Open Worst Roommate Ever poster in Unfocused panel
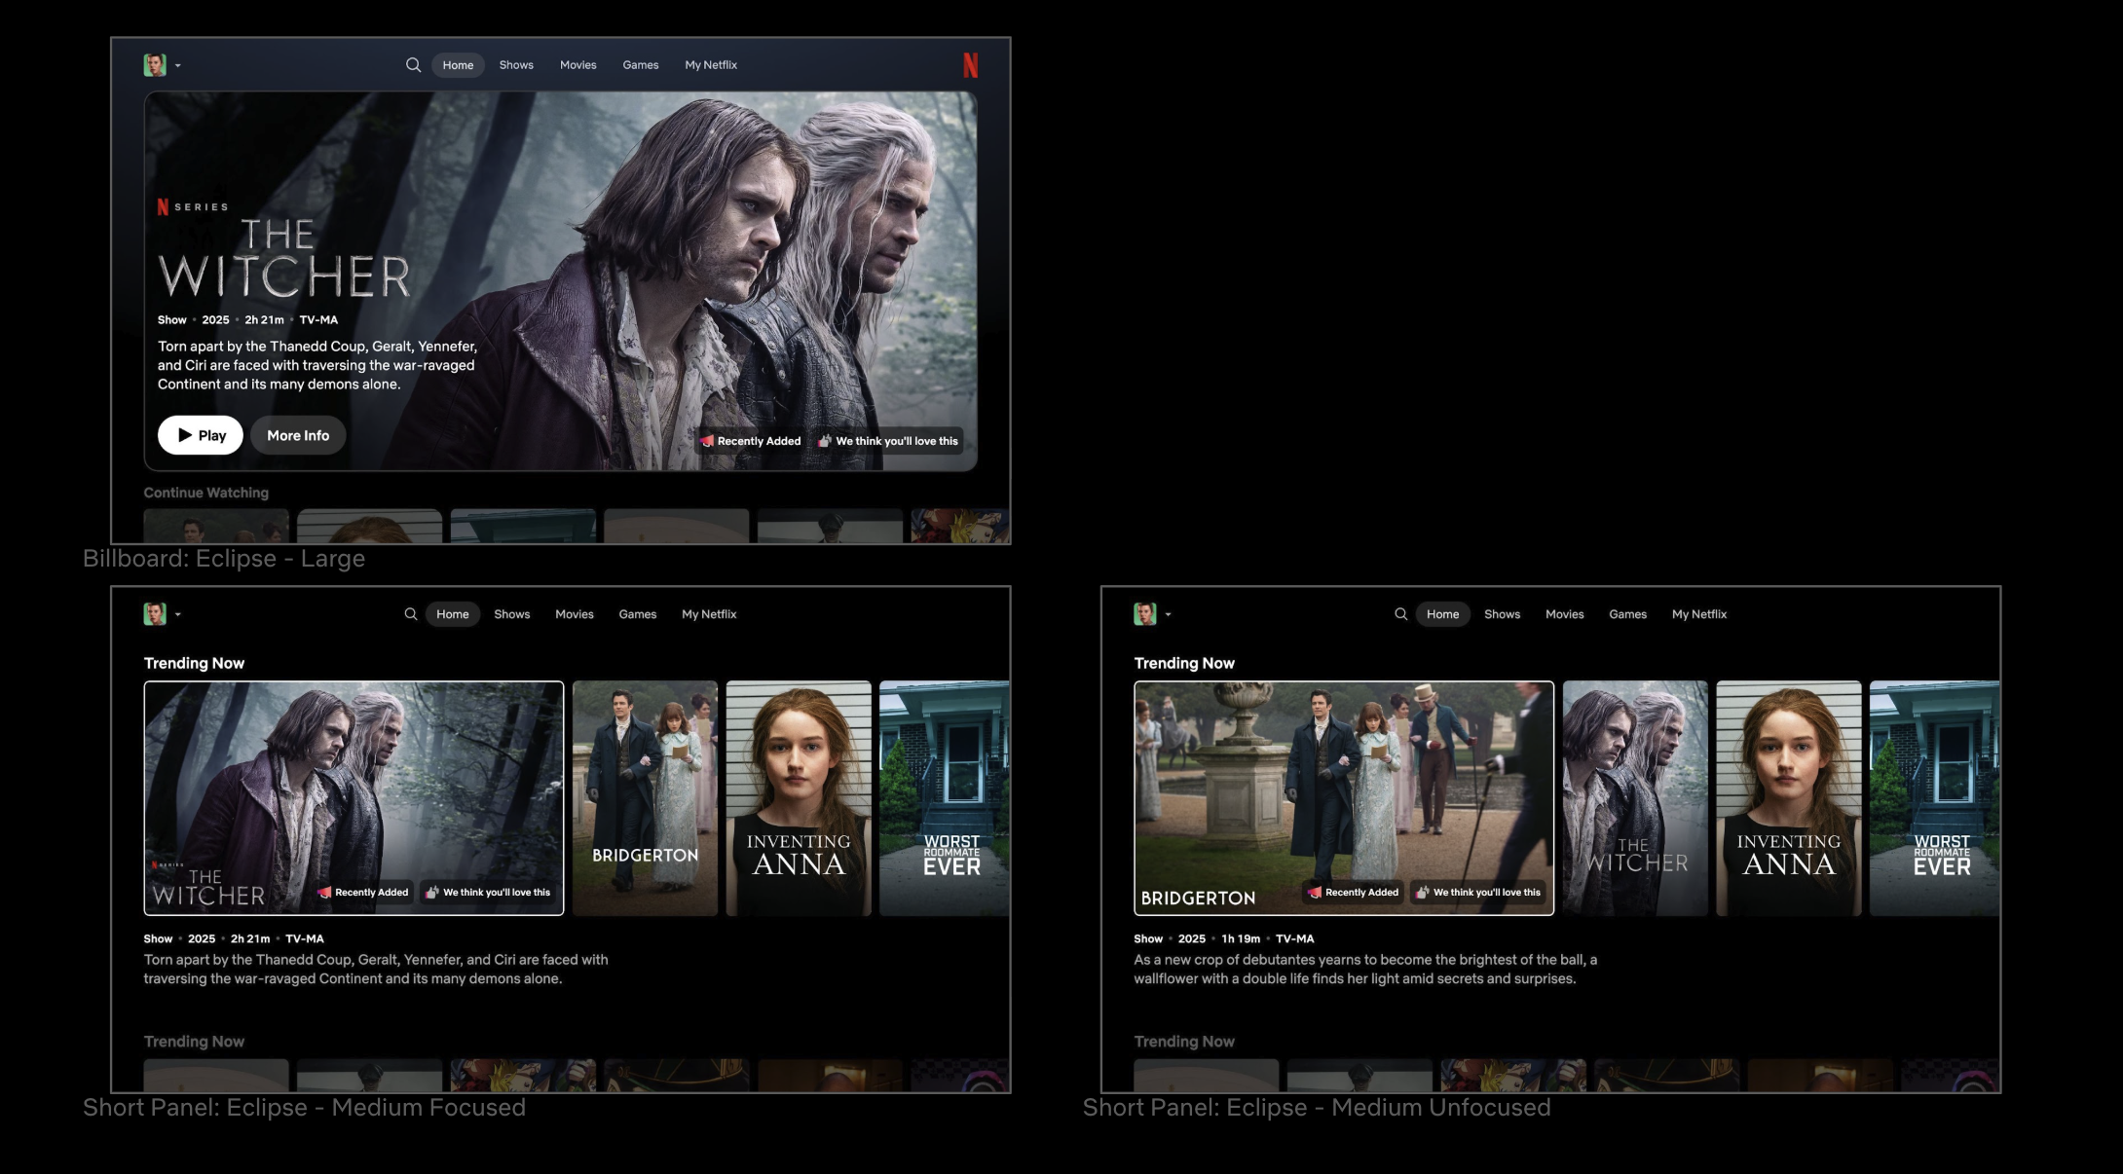The image size is (2123, 1174). pyautogui.click(x=1934, y=798)
